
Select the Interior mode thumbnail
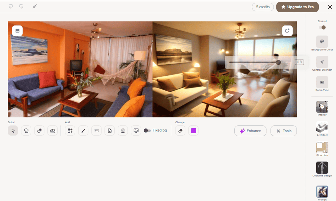click(x=322, y=107)
